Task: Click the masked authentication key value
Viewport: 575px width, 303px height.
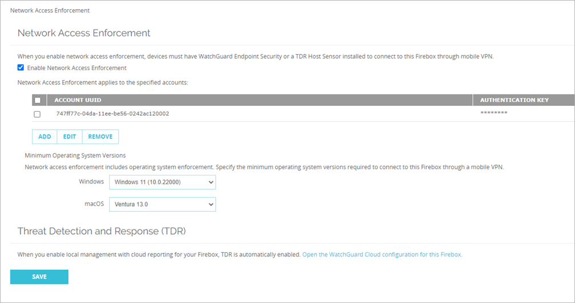Action: (x=494, y=114)
